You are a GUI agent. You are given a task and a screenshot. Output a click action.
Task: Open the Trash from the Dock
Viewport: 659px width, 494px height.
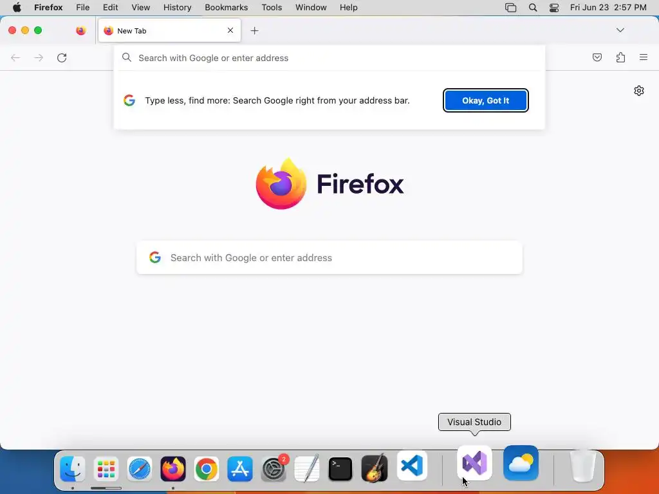pos(582,466)
